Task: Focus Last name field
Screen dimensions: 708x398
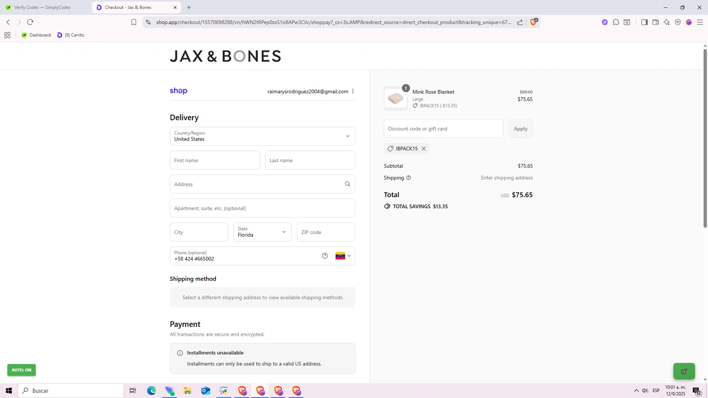Action: point(310,160)
